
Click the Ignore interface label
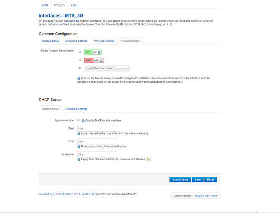point(64,120)
